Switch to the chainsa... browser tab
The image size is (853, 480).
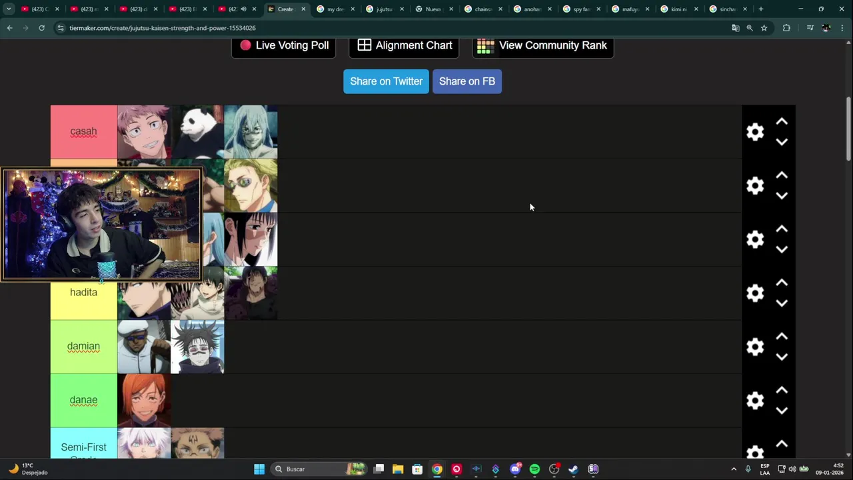pos(482,9)
